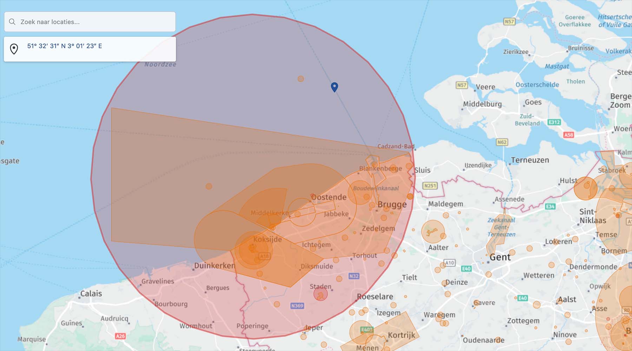Click the search magnifier icon
The image size is (632, 351).
(13, 22)
